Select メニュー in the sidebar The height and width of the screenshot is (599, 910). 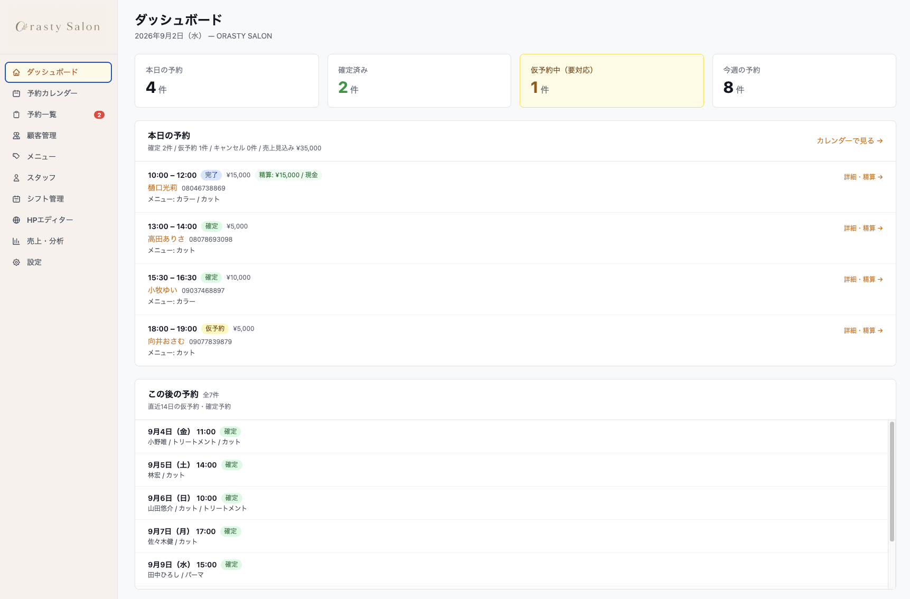coord(58,157)
